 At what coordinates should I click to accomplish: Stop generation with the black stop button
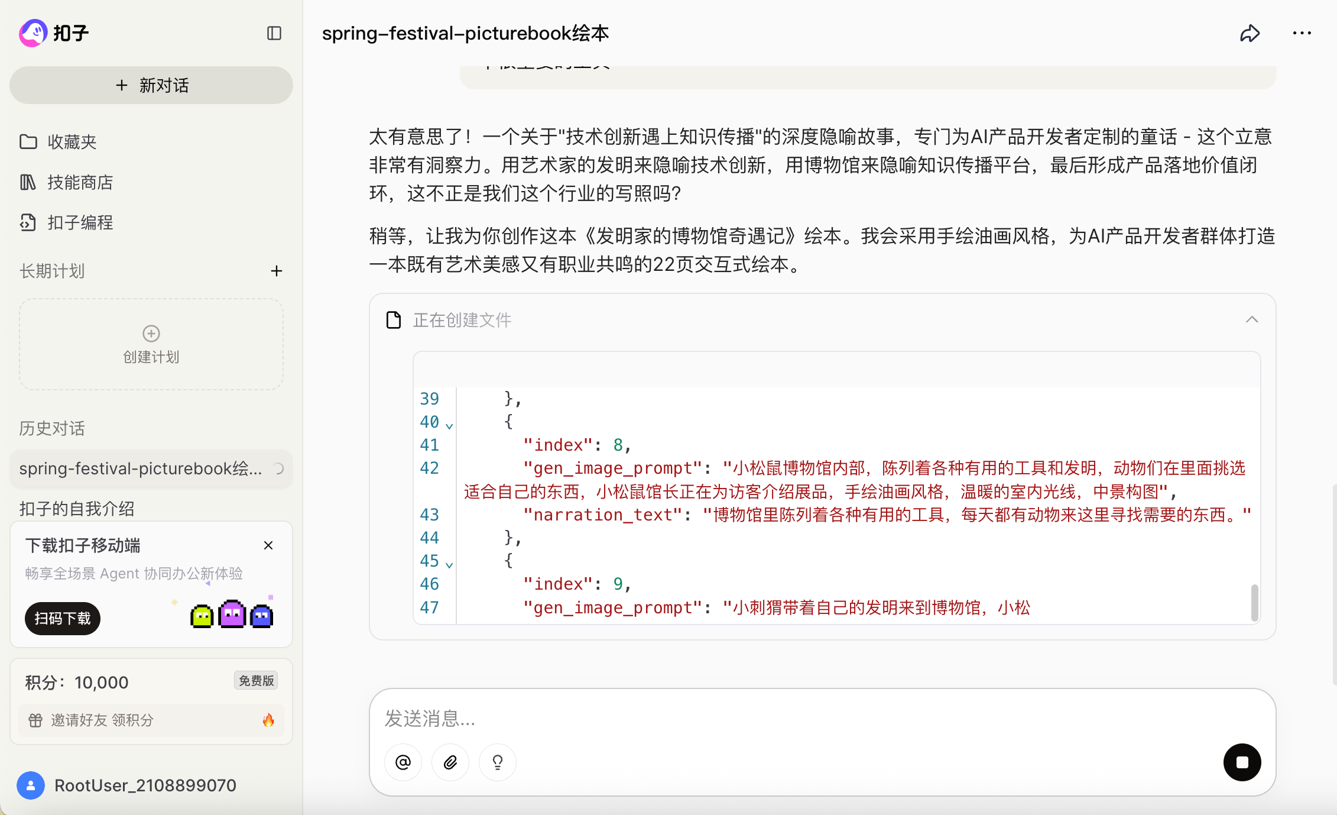(x=1242, y=762)
